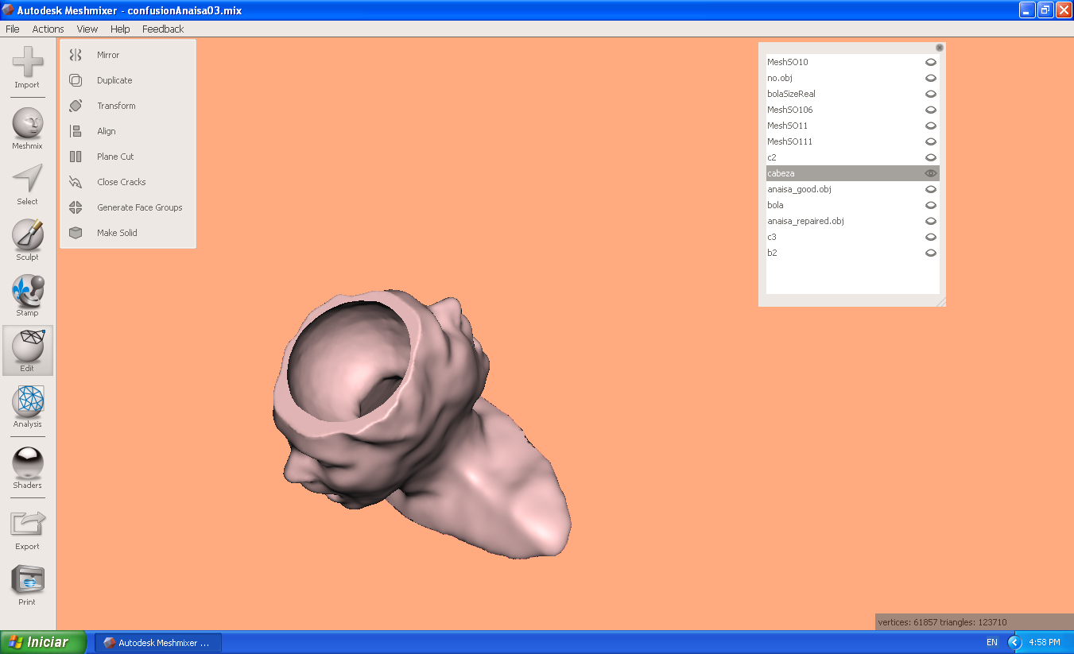Click the Generate Face Groups icon
1074x654 pixels.
[x=76, y=207]
